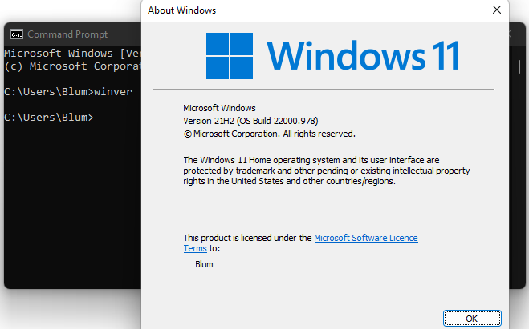Click the OK button
The height and width of the screenshot is (329, 529).
point(471,318)
